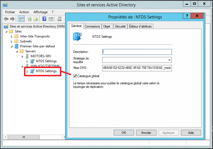
Task: Click the Aide button
Action: pos(191,133)
